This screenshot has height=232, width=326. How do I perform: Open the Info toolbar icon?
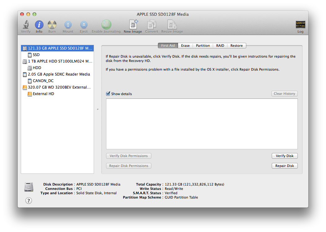pyautogui.click(x=39, y=25)
